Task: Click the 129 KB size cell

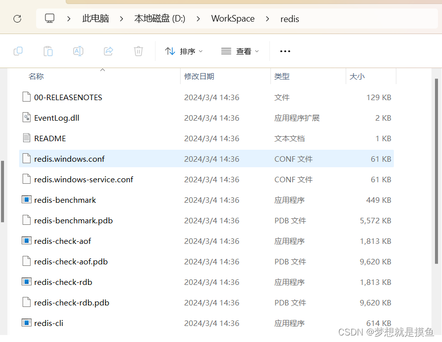Action: pos(379,97)
